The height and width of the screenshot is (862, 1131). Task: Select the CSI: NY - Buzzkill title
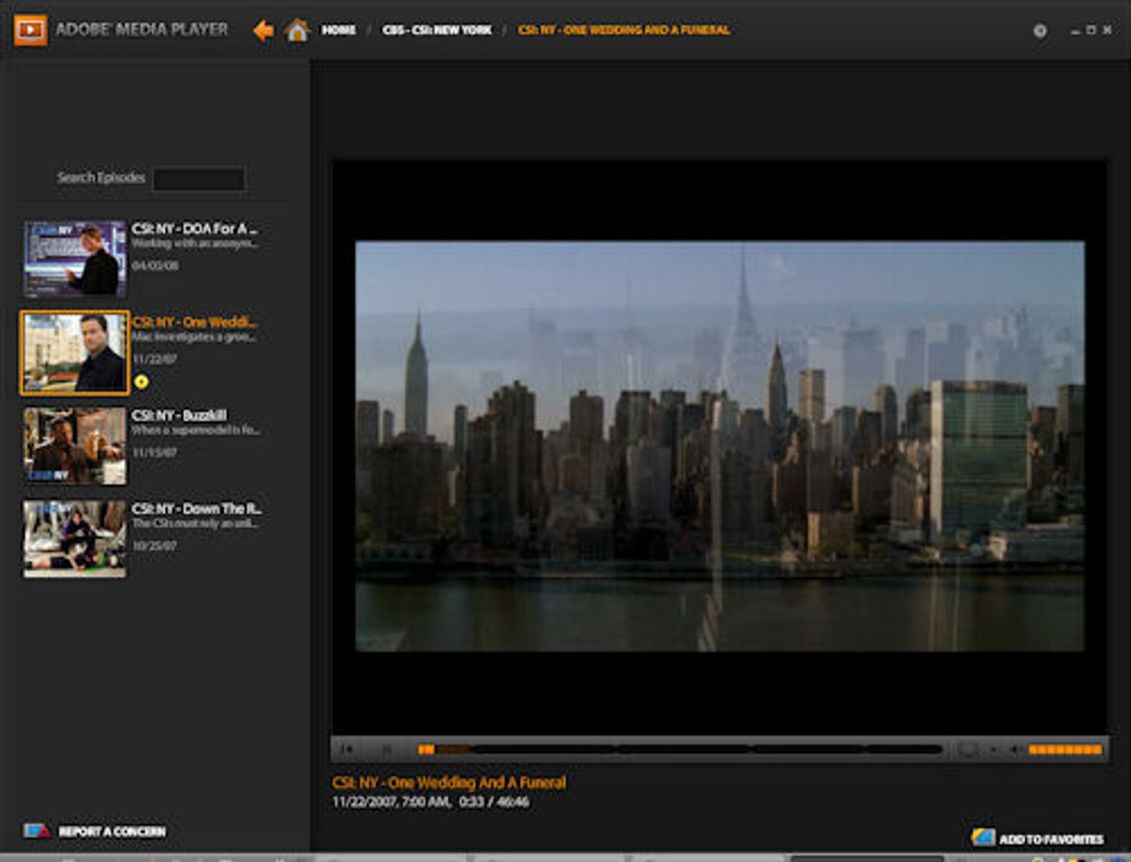(179, 415)
